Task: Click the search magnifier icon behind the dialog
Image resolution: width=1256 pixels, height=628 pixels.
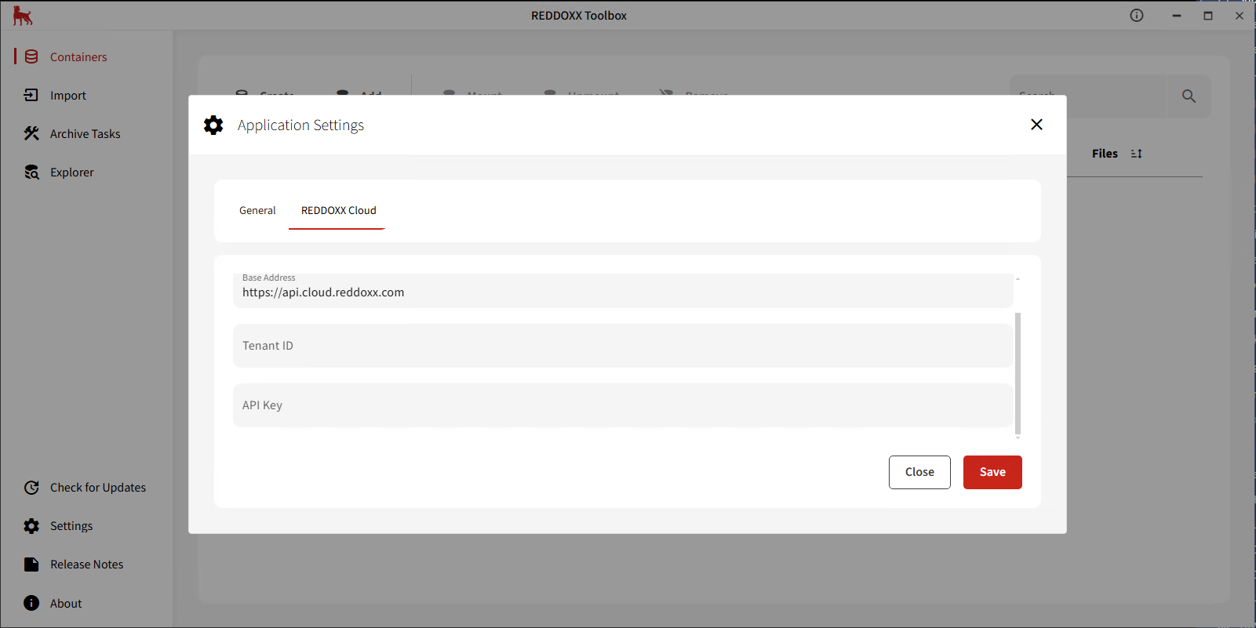Action: coord(1189,96)
